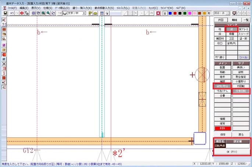This screenshot has width=252, height=167.
Task: Select the black color swatch
Action: coord(180,13)
